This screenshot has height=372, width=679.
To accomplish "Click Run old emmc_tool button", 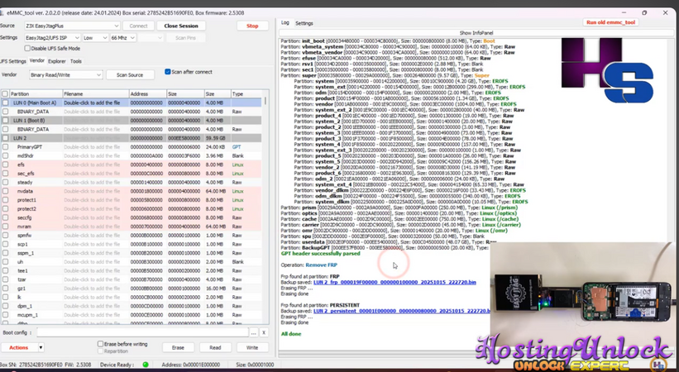I will 610,22.
